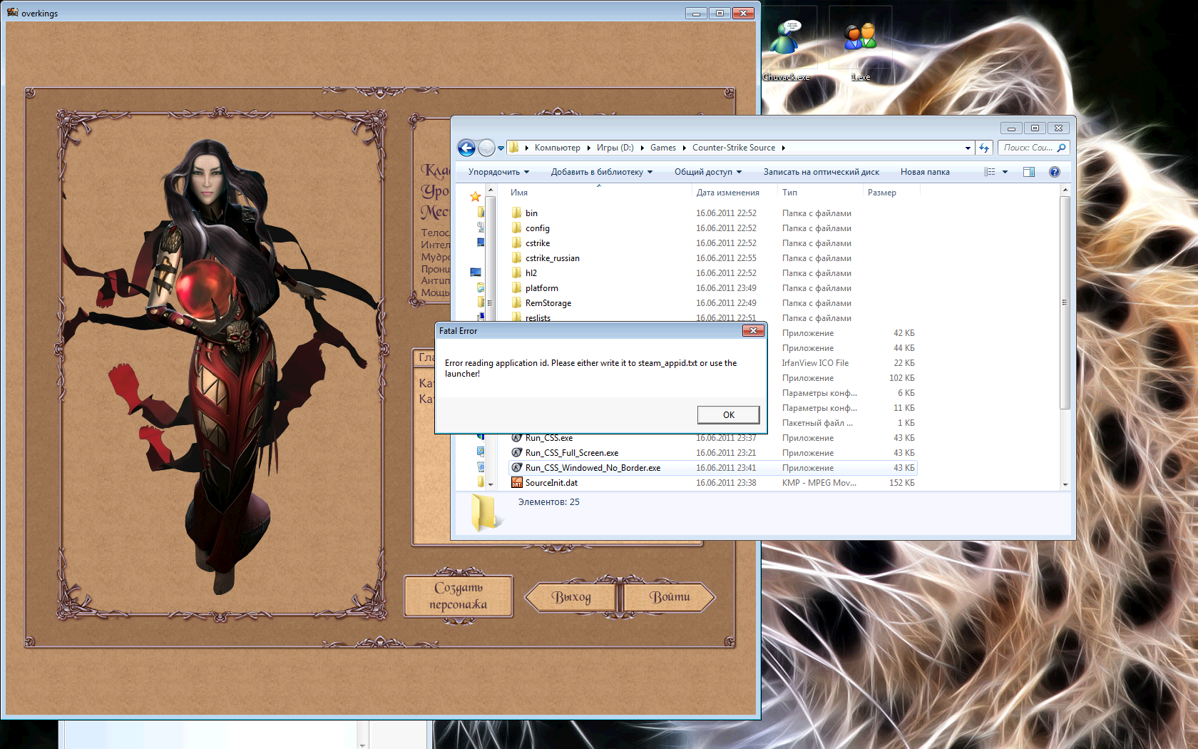Select the bin folder icon

tap(517, 213)
